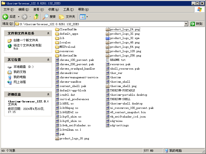
Task: Open the 文件(F) menu
Action: [9, 9]
